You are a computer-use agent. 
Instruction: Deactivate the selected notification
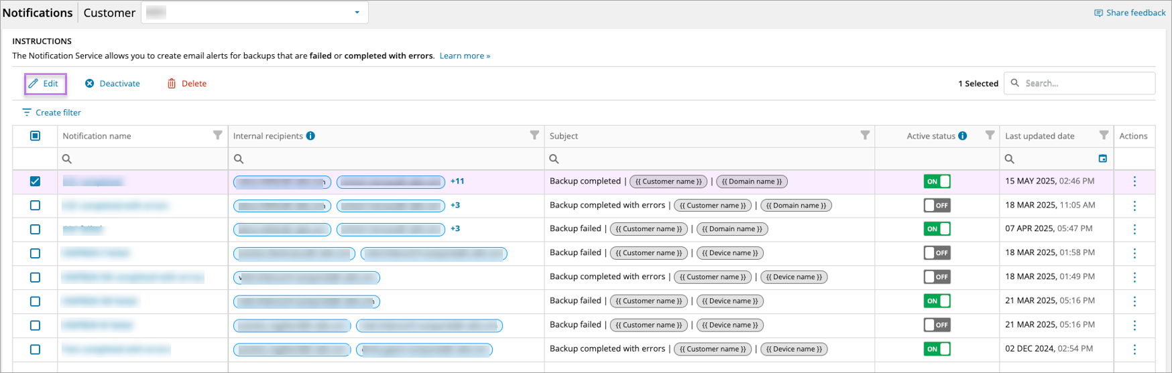(113, 84)
